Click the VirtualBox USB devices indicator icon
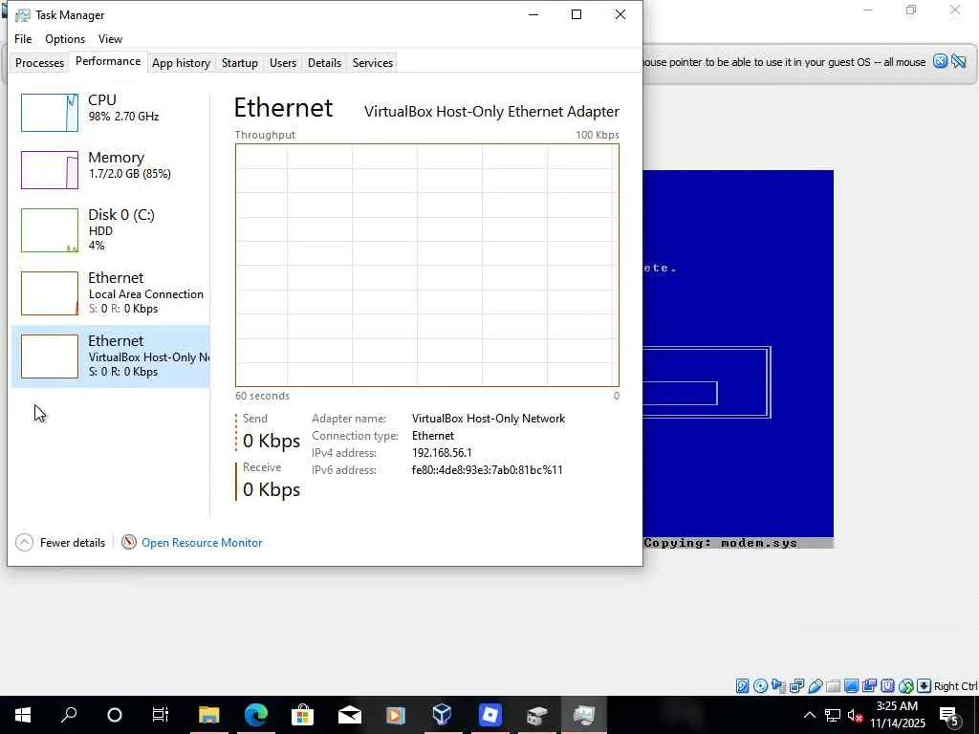This screenshot has height=734, width=979. tap(815, 686)
